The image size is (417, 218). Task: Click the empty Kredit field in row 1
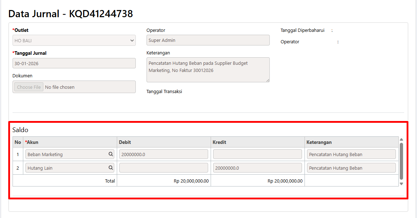point(257,154)
